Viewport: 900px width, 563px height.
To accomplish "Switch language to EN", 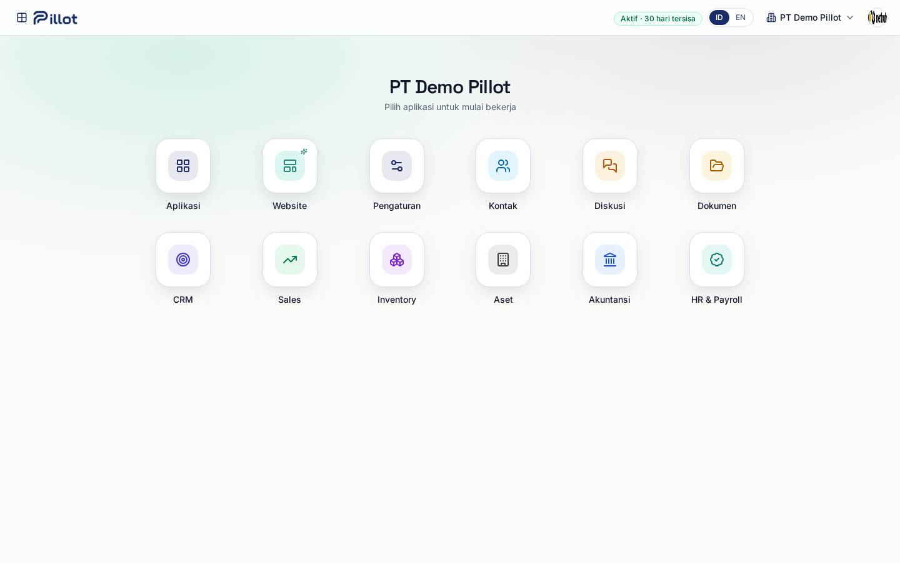I will click(741, 18).
